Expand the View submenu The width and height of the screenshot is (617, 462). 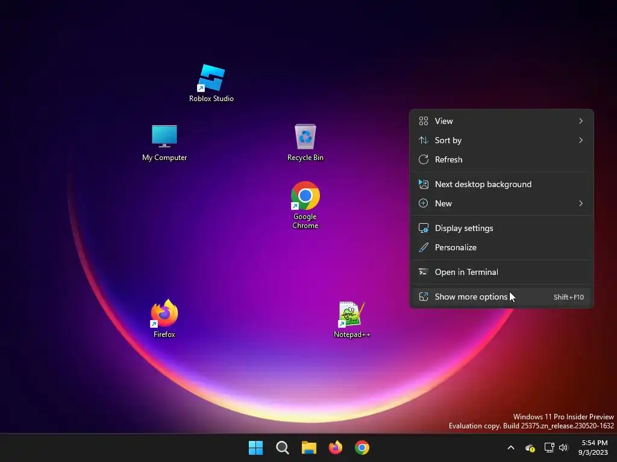pos(502,121)
